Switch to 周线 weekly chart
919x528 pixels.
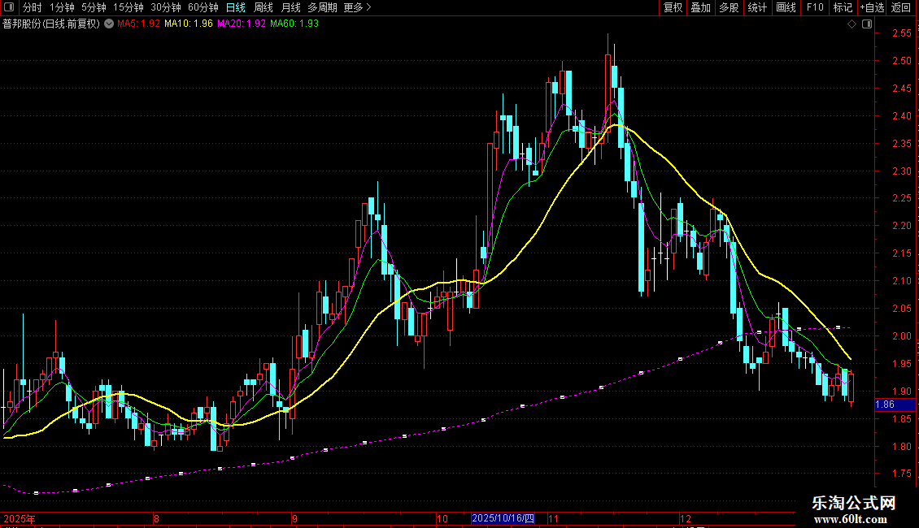(x=264, y=7)
